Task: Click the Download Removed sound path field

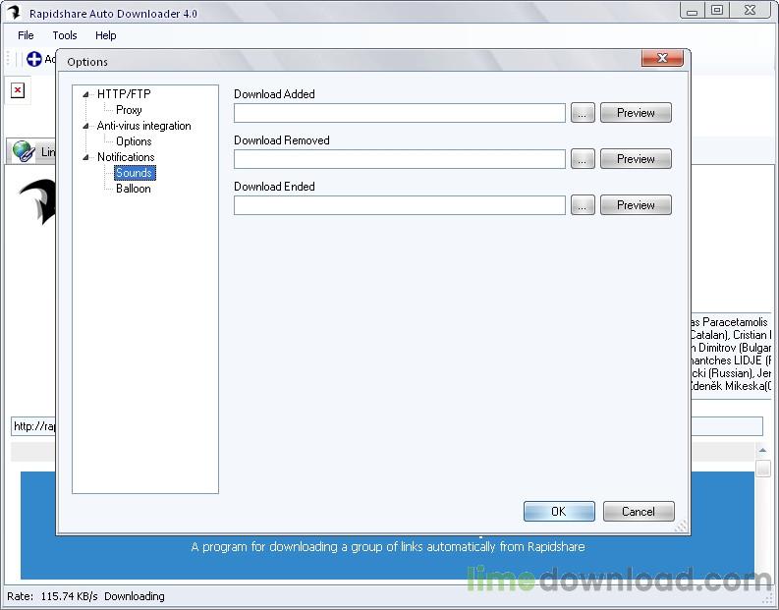Action: pyautogui.click(x=400, y=159)
